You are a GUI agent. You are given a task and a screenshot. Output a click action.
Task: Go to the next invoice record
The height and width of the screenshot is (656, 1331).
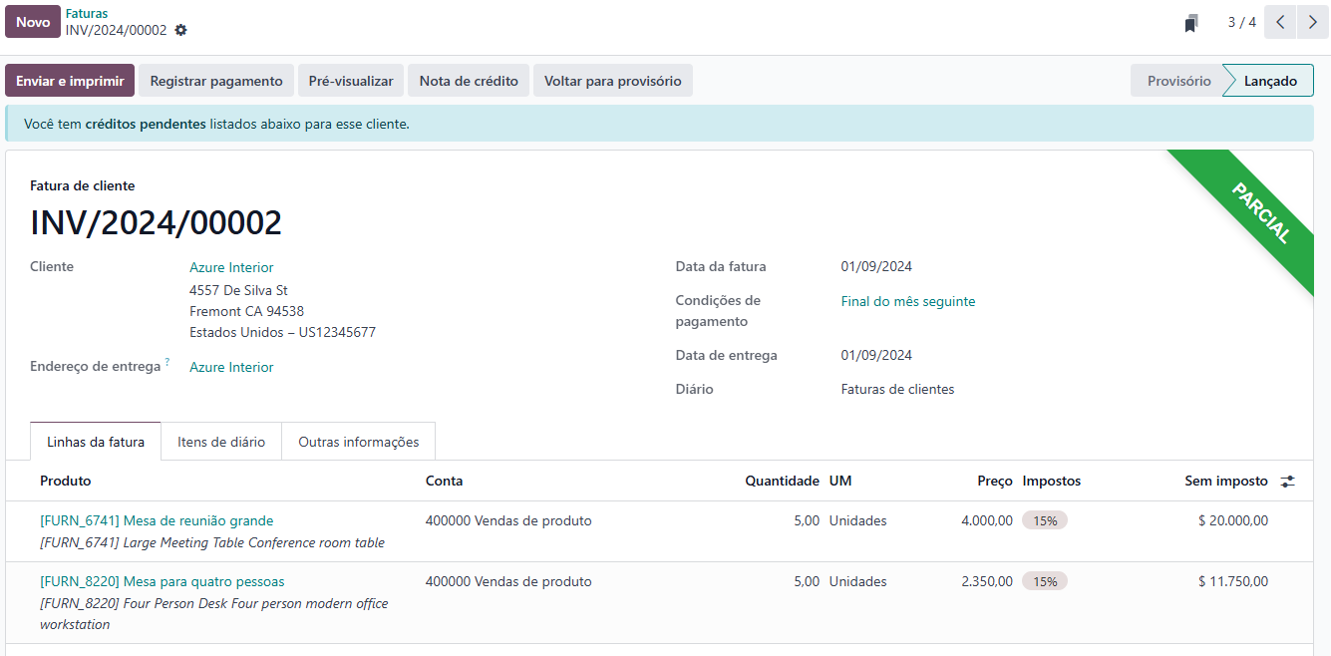1312,22
